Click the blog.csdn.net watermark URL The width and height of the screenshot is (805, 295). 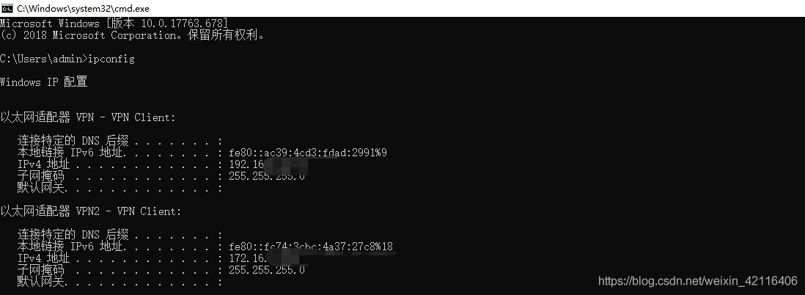(697, 281)
